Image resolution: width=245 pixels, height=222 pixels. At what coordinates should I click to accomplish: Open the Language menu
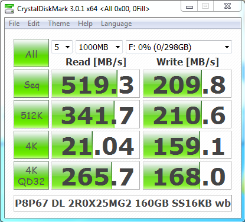[x=116, y=24]
